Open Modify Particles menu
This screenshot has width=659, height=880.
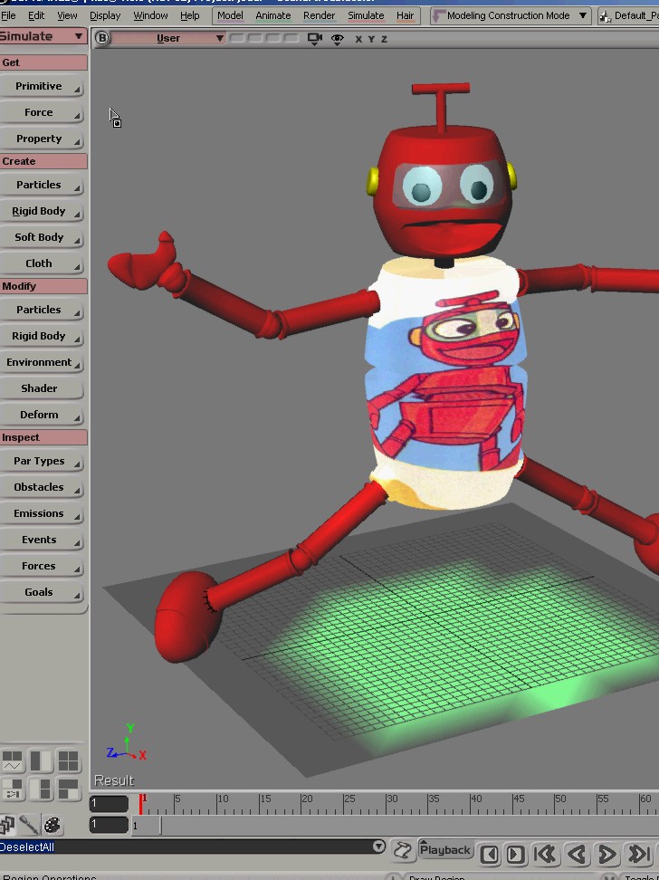click(42, 311)
